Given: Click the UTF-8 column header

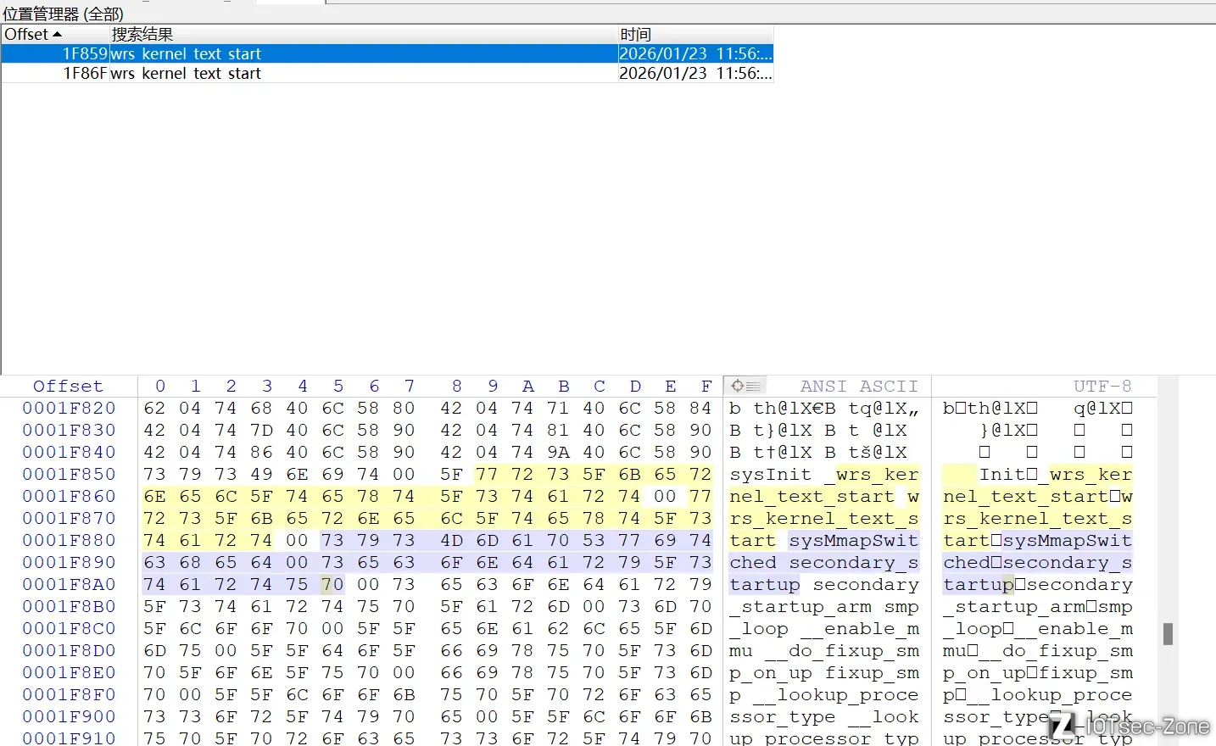Looking at the screenshot, I should pyautogui.click(x=1102, y=386).
